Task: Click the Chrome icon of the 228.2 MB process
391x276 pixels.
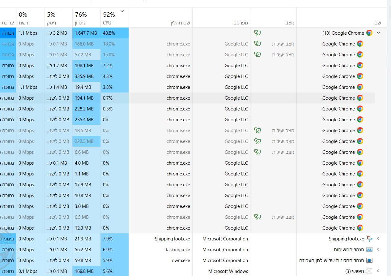Action: pos(360,109)
